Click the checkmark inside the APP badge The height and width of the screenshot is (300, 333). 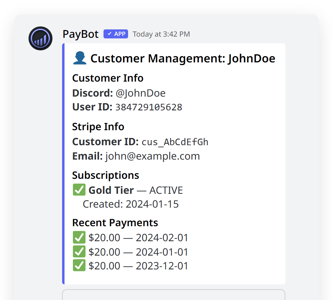click(109, 34)
